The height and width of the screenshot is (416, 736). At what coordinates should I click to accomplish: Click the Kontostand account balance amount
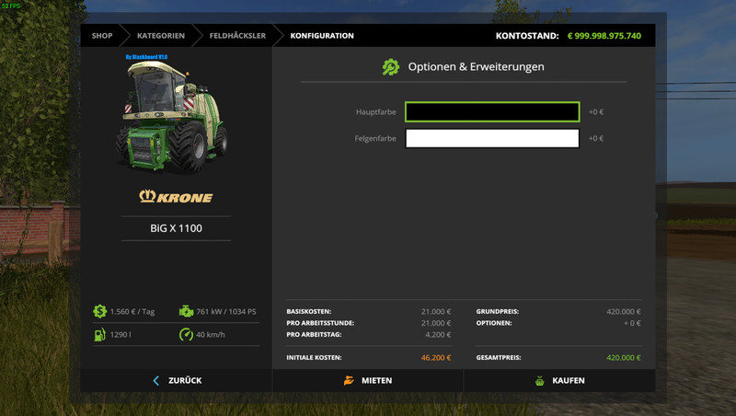tap(604, 36)
